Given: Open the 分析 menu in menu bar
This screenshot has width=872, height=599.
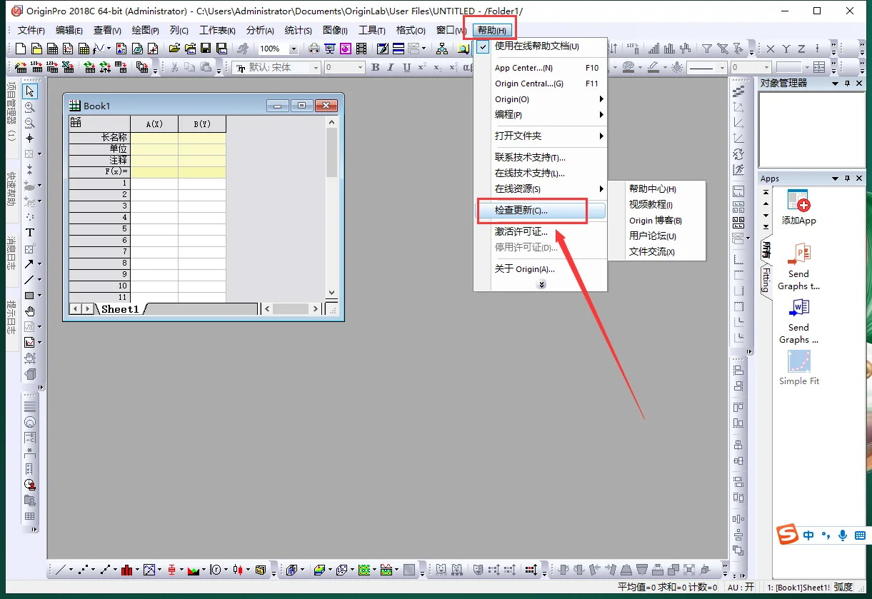Looking at the screenshot, I should (x=260, y=30).
